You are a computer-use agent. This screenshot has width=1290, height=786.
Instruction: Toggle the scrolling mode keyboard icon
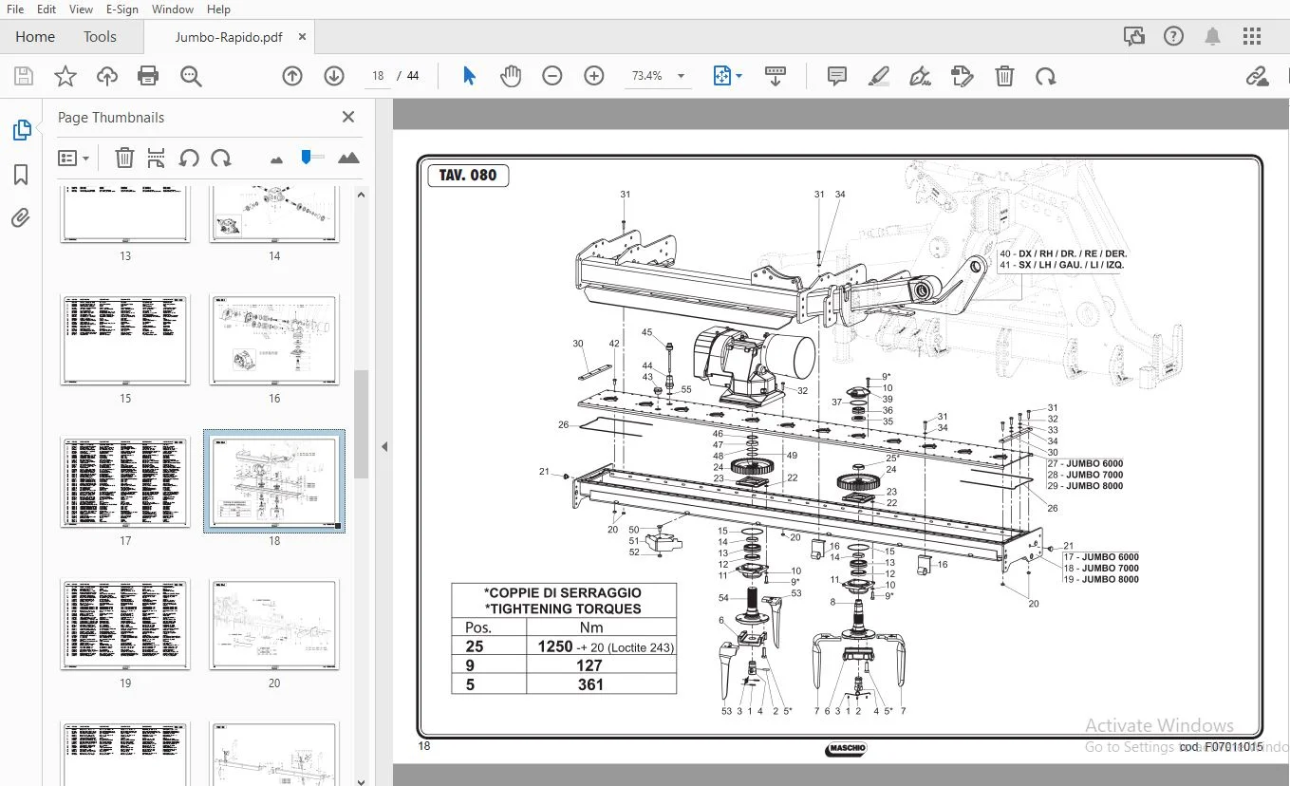click(776, 76)
